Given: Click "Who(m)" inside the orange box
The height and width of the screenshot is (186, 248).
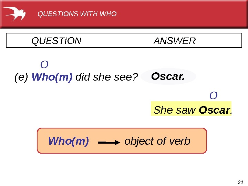Looking at the screenshot, I should click(69, 141).
